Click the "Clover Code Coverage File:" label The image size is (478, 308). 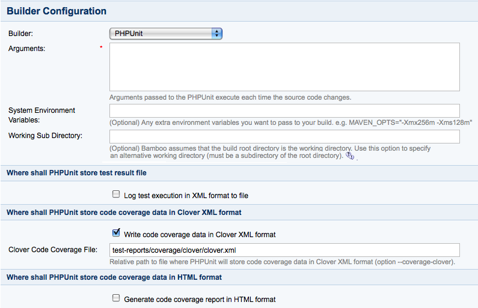(53, 250)
